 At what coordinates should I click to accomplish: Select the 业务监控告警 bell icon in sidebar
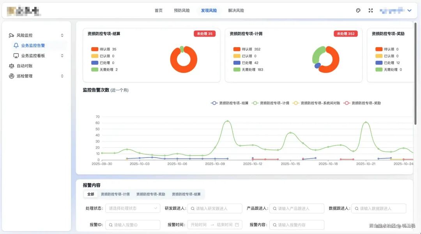[x=16, y=45]
